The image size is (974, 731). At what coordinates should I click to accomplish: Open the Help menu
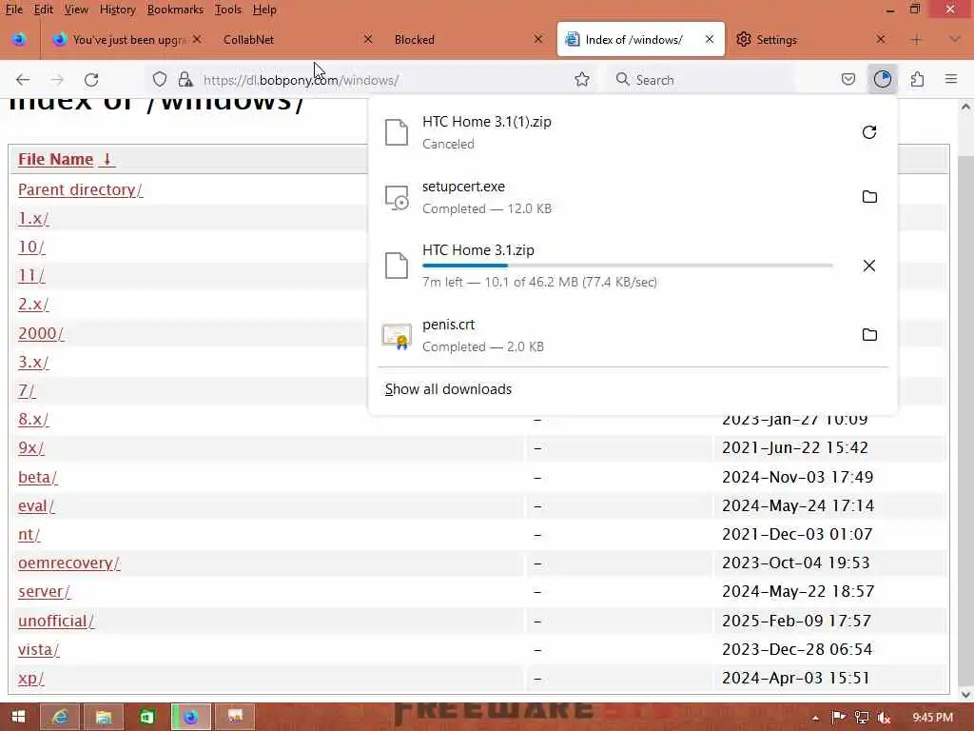point(264,10)
